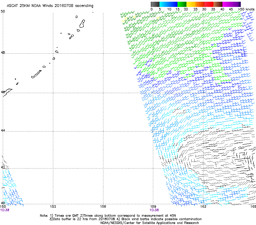Click the purple time '10:38' under longitude 150
Viewport: 256px width, 225px height.
point(4,210)
